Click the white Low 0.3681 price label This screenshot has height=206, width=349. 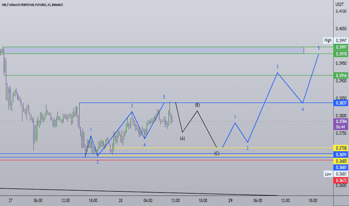click(x=336, y=174)
